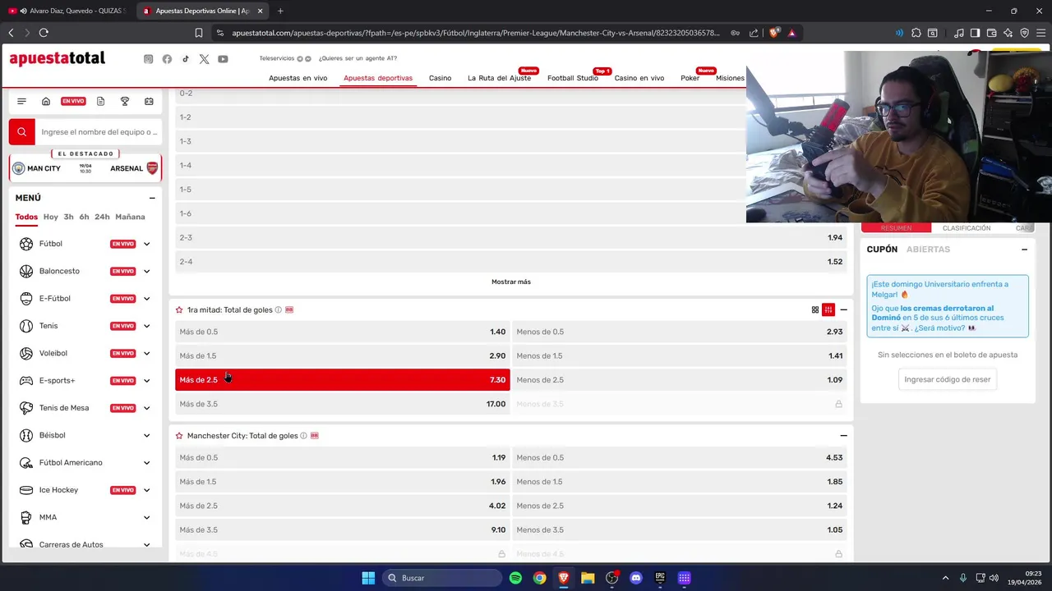This screenshot has width=1052, height=591.
Task: Open Spotify from the Windows taskbar
Action: [515, 578]
